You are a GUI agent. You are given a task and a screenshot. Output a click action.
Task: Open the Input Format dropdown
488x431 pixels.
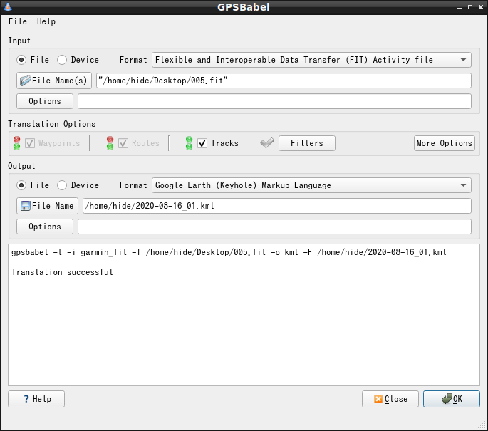click(x=311, y=60)
